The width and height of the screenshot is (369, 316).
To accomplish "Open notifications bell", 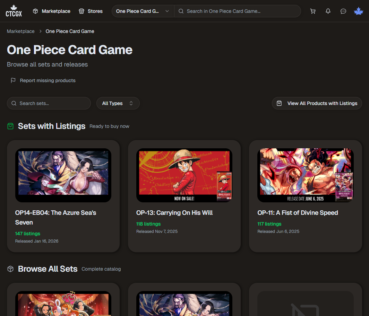I will point(328,11).
